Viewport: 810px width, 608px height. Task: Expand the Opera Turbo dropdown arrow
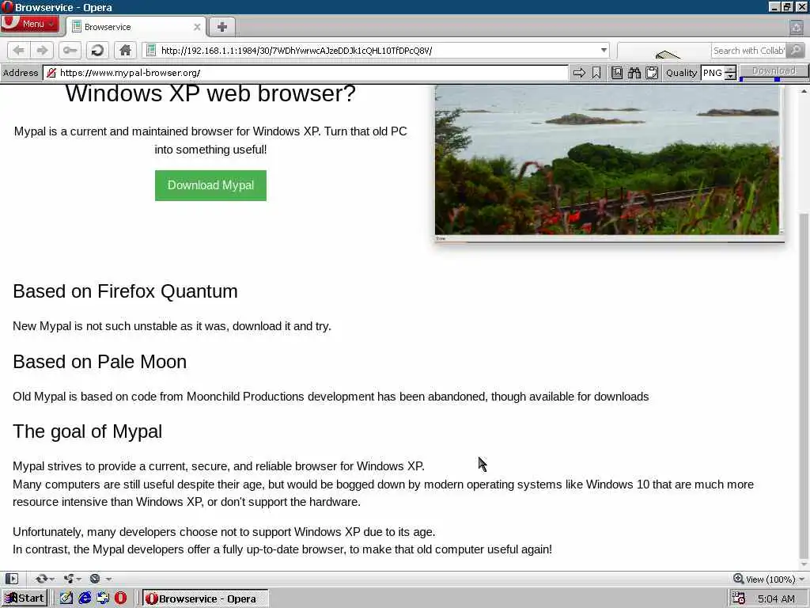[108, 579]
